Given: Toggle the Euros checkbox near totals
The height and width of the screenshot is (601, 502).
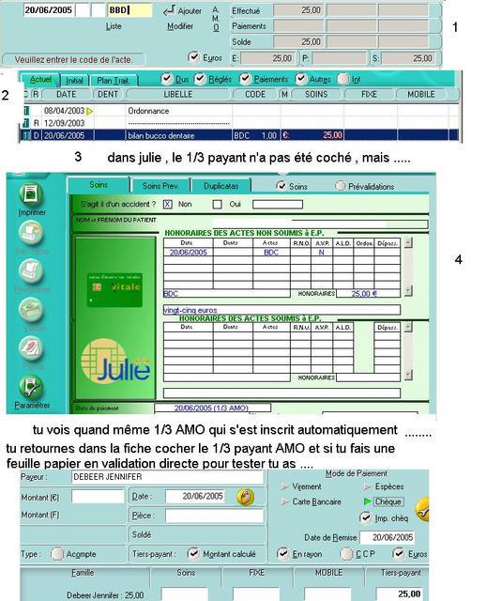Looking at the screenshot, I should pos(193,56).
